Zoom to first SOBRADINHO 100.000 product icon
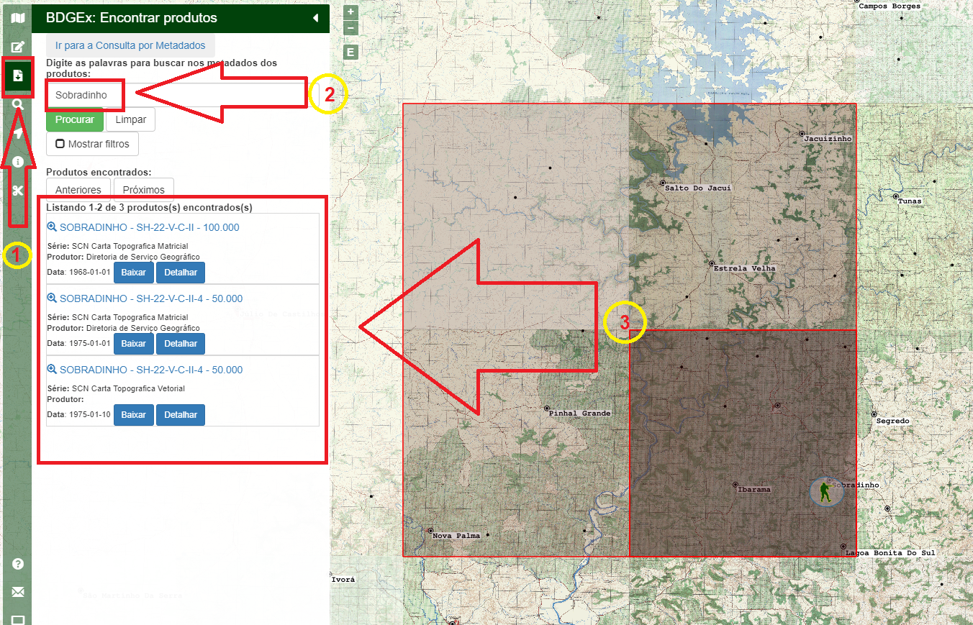This screenshot has width=973, height=625. click(52, 227)
